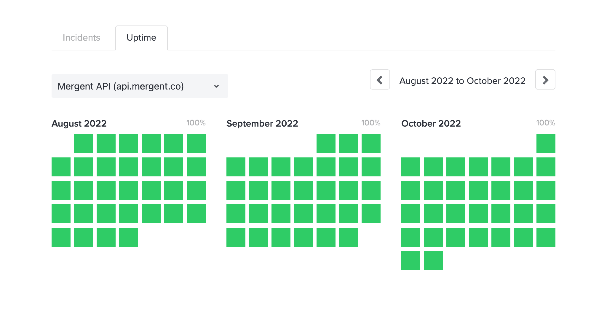607x319 pixels.
Task: Select the last day square of August 2022
Action: [x=128, y=237]
